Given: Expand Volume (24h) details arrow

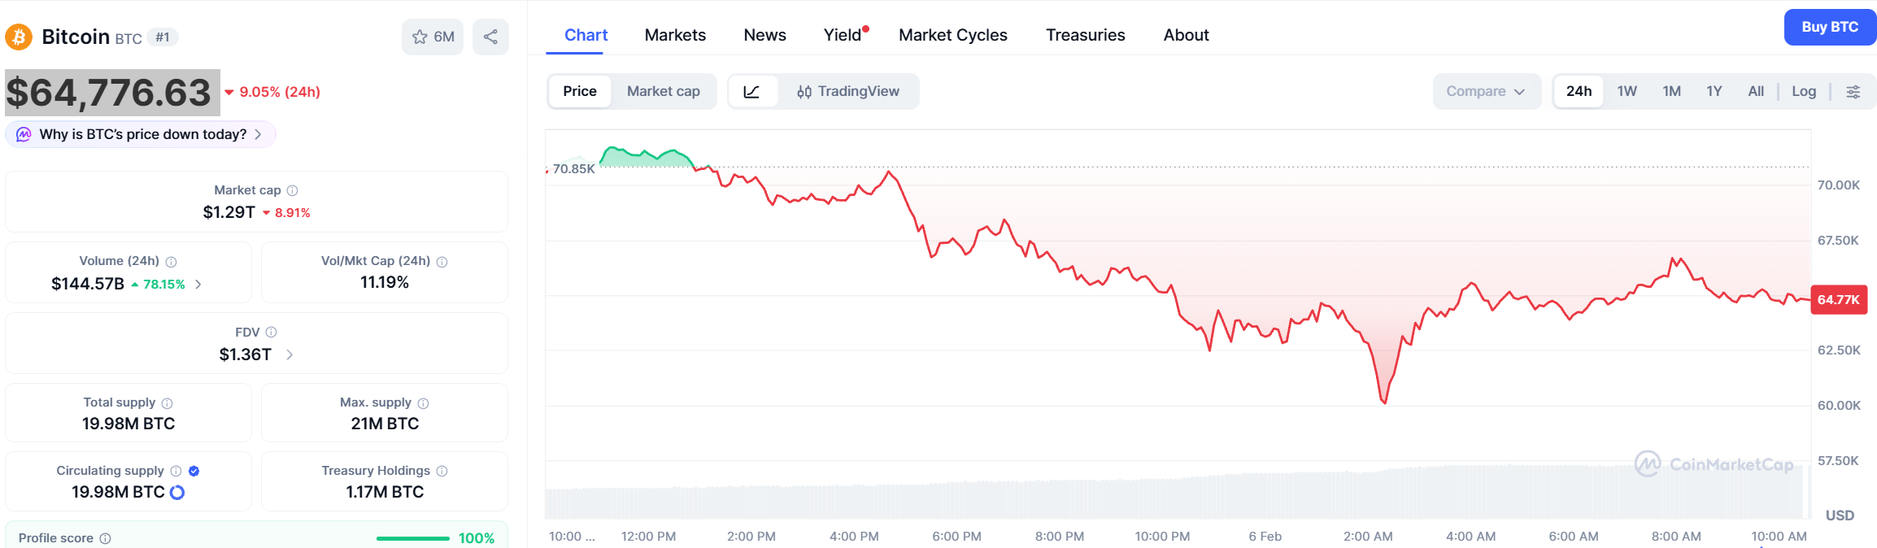Looking at the screenshot, I should [x=198, y=284].
